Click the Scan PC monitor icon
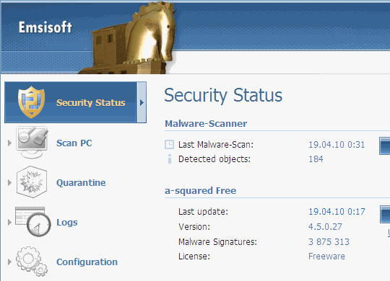390x281 pixels. coord(32,143)
